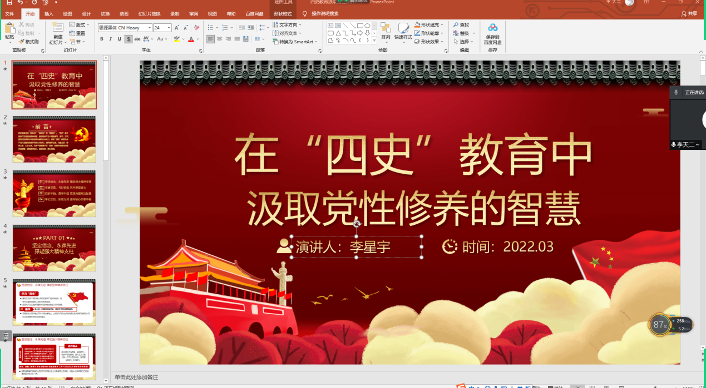Expand the shapes gallery more button
Image resolution: width=706 pixels, height=388 pixels.
[375, 41]
